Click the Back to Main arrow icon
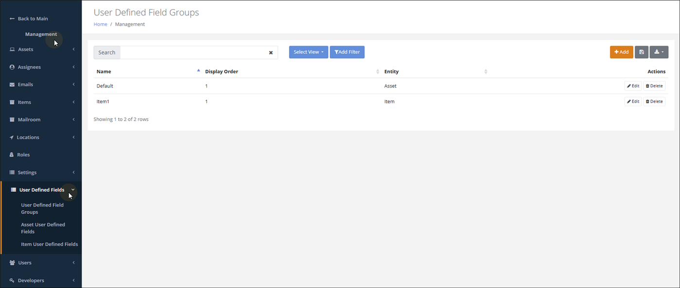This screenshot has height=288, width=680. [x=12, y=18]
